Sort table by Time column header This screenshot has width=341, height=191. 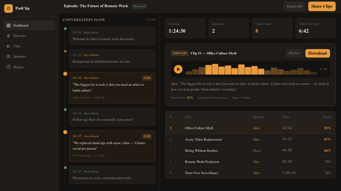pos(286,117)
